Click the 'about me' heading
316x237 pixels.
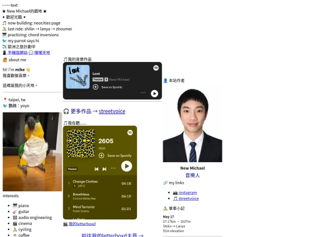point(15,60)
